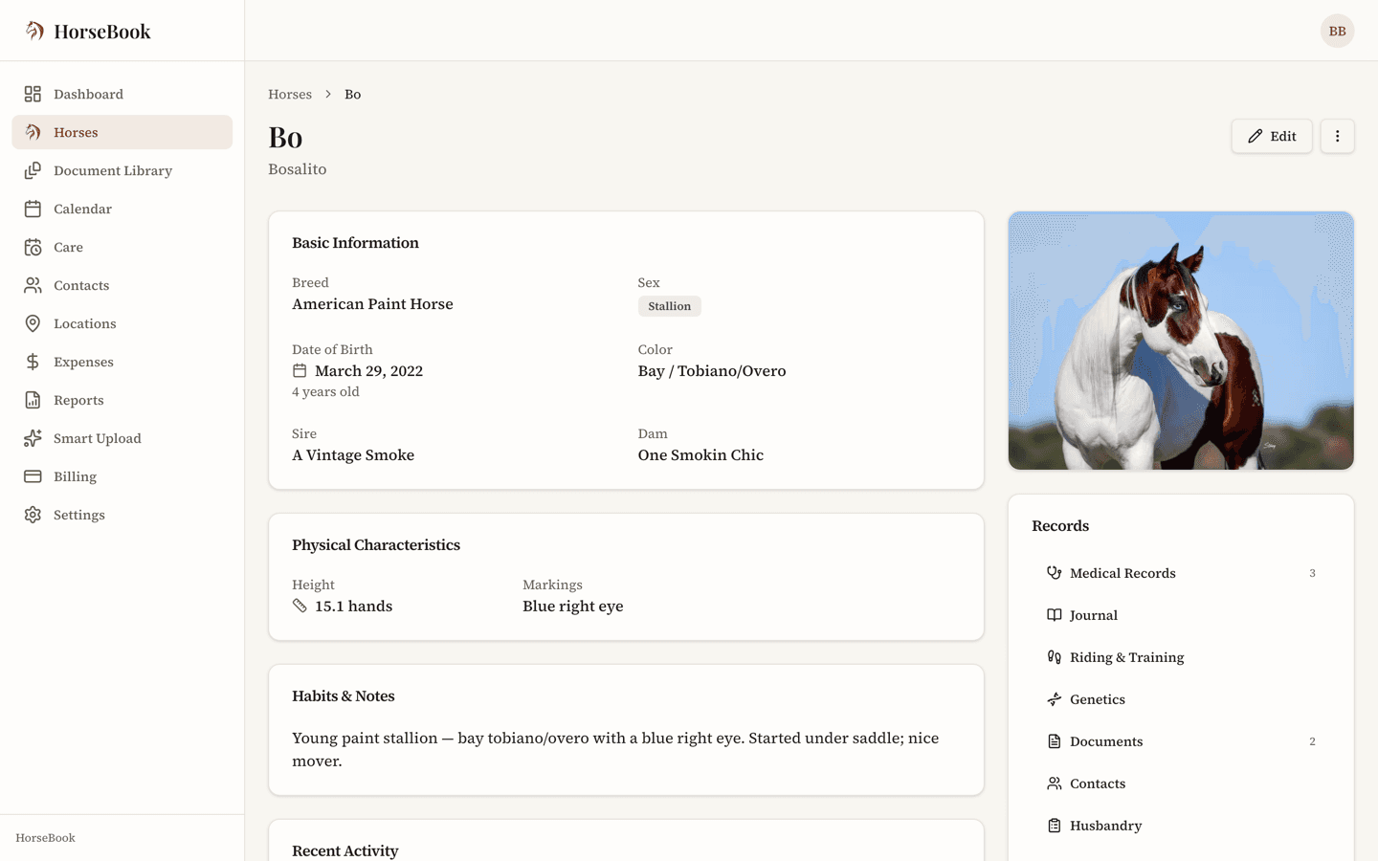Click the Blue right eye markings value
The image size is (1378, 861).
pos(572,607)
